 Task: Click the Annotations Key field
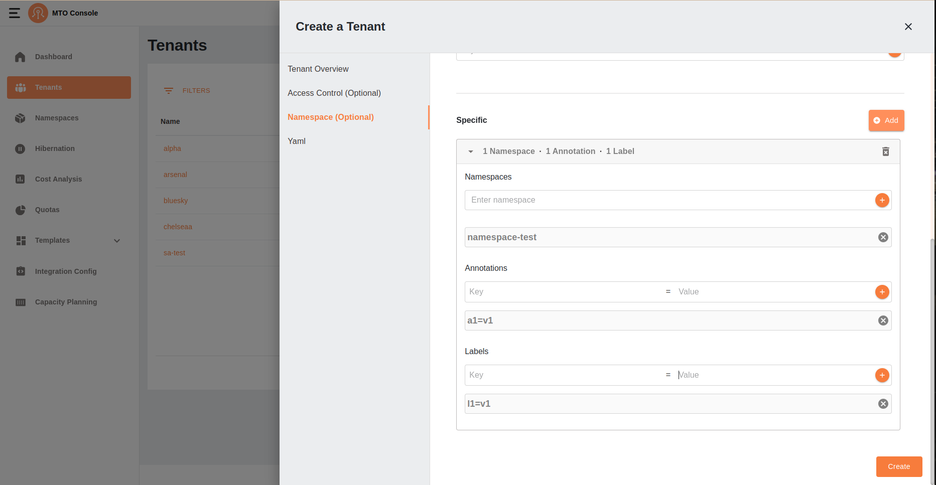(562, 292)
